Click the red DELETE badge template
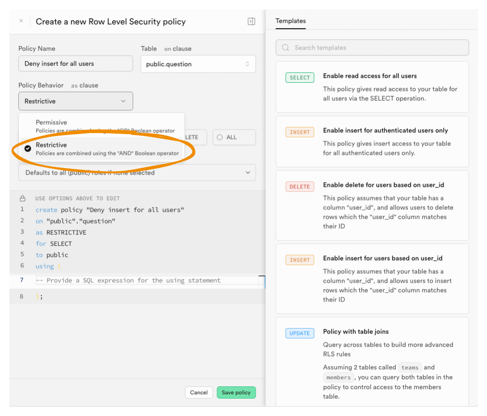 [x=300, y=187]
